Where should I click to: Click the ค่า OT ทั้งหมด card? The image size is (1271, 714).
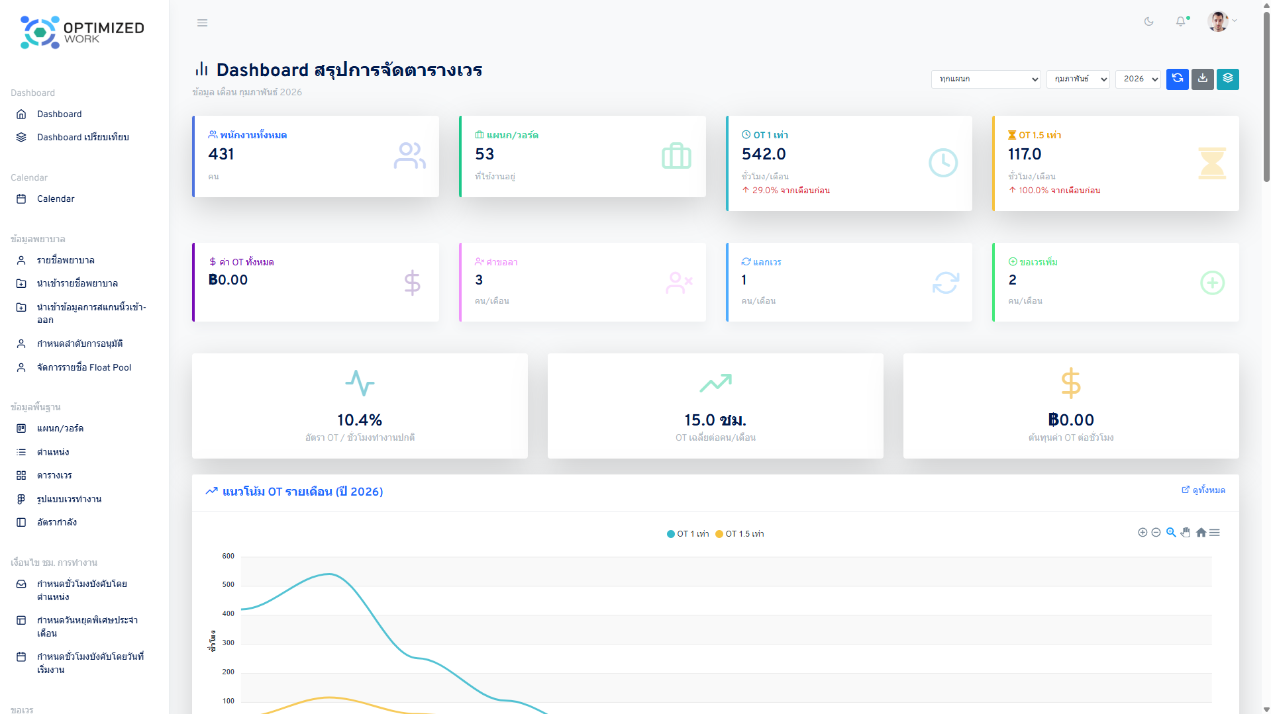click(316, 283)
